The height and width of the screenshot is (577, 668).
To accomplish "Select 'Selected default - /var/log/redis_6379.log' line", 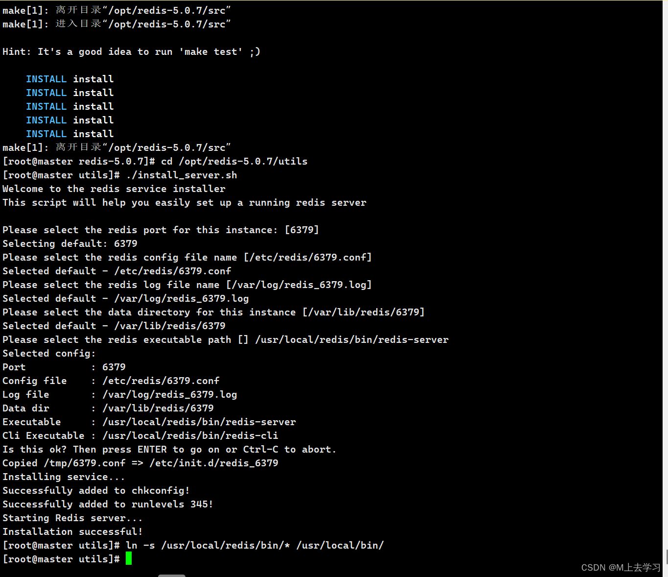I will pos(126,298).
